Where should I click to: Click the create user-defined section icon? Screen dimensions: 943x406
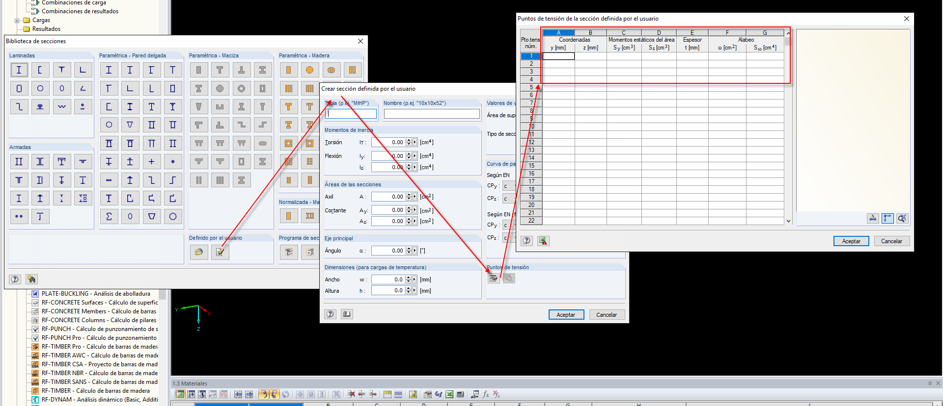tap(220, 252)
